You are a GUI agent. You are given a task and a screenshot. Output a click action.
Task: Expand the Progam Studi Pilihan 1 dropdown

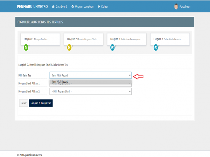point(90,84)
